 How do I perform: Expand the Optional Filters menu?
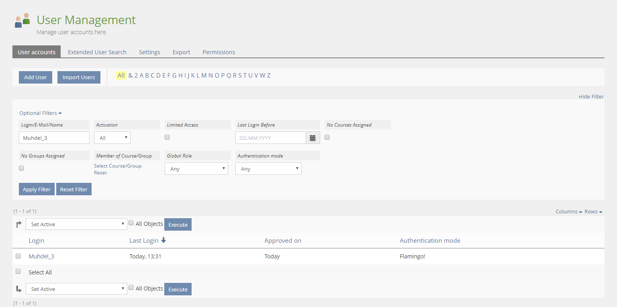(40, 113)
